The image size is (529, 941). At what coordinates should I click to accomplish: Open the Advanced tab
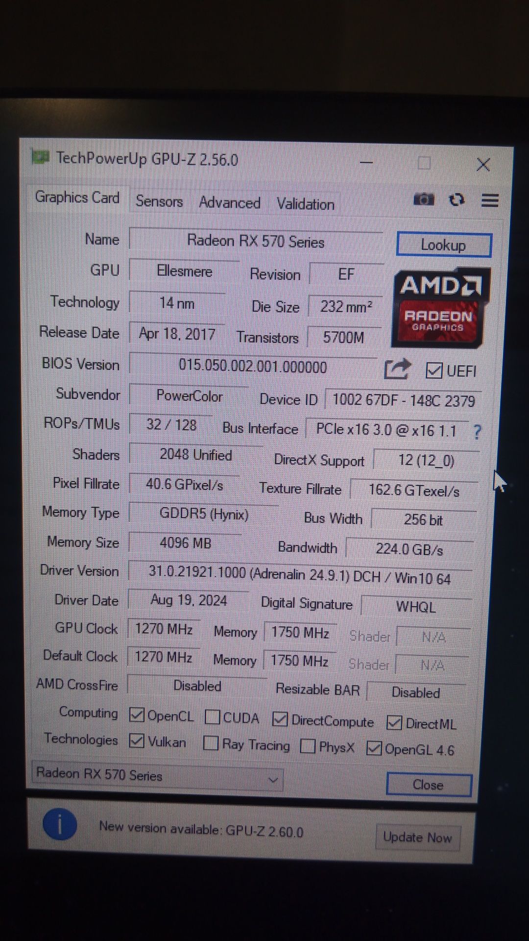tap(230, 203)
